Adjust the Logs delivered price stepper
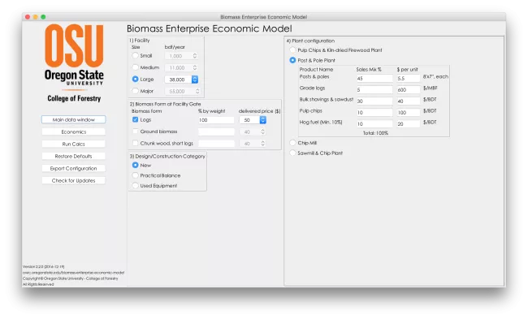 pos(262,120)
